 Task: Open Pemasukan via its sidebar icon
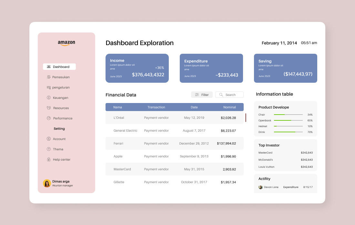pyautogui.click(x=49, y=77)
